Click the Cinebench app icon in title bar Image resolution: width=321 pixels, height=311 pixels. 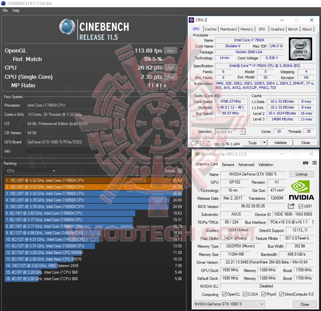point(3,3)
